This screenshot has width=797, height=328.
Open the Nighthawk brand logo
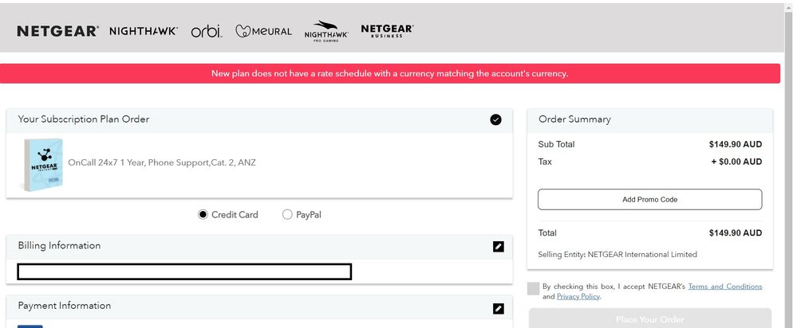(x=144, y=31)
